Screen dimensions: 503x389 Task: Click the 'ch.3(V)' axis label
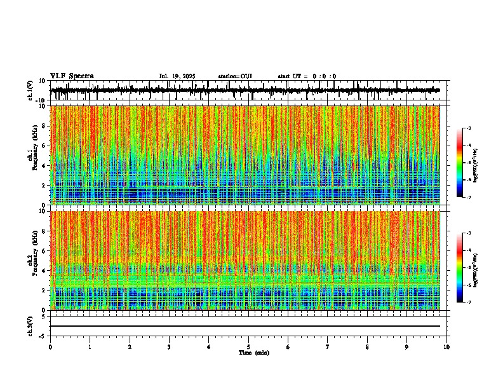pos(30,327)
